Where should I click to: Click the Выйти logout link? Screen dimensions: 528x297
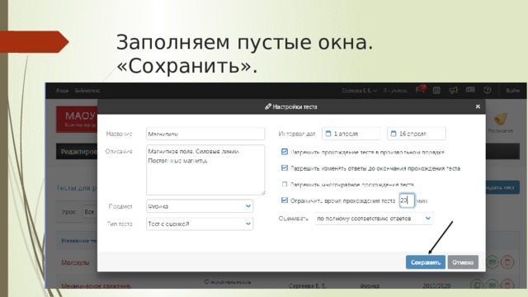click(512, 91)
